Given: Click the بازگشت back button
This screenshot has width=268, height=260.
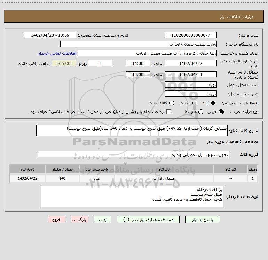Looking at the screenshot, I should coord(80,220).
